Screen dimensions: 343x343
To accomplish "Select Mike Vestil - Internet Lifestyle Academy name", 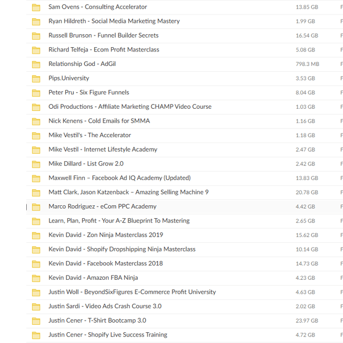I will (103, 150).
